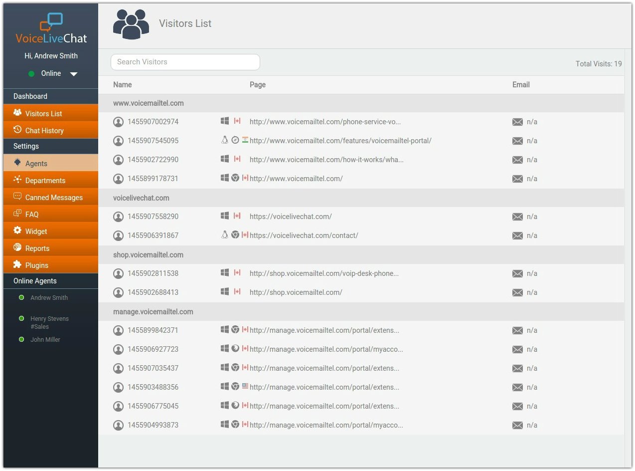Select visitor name 1455902722990
This screenshot has width=635, height=471.
(x=153, y=160)
